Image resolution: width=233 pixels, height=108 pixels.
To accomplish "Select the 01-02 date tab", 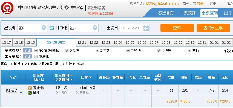I will (226, 43).
